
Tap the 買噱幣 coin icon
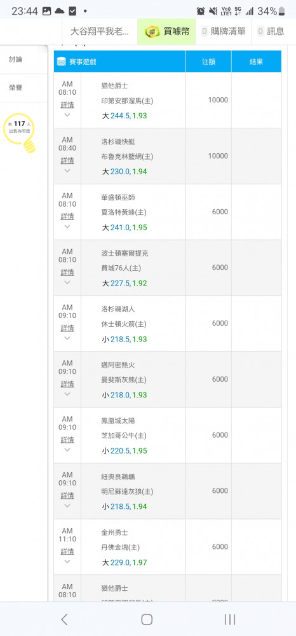(x=152, y=31)
